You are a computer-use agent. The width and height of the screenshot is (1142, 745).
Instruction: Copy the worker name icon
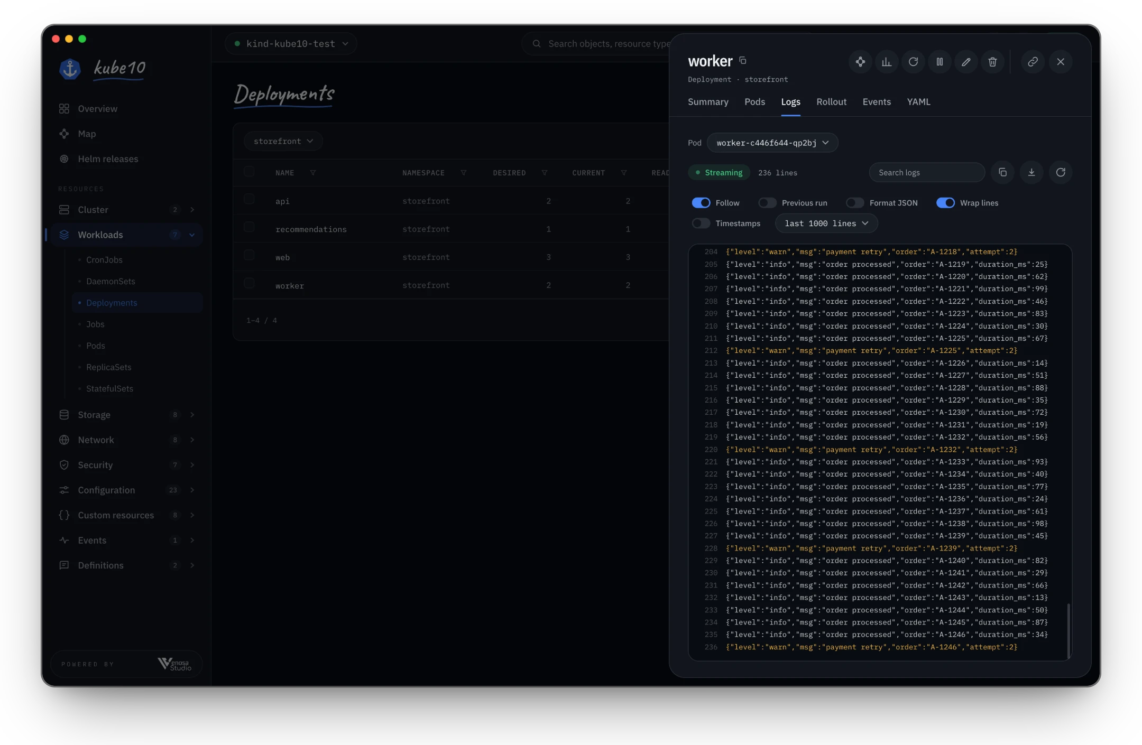coord(743,61)
